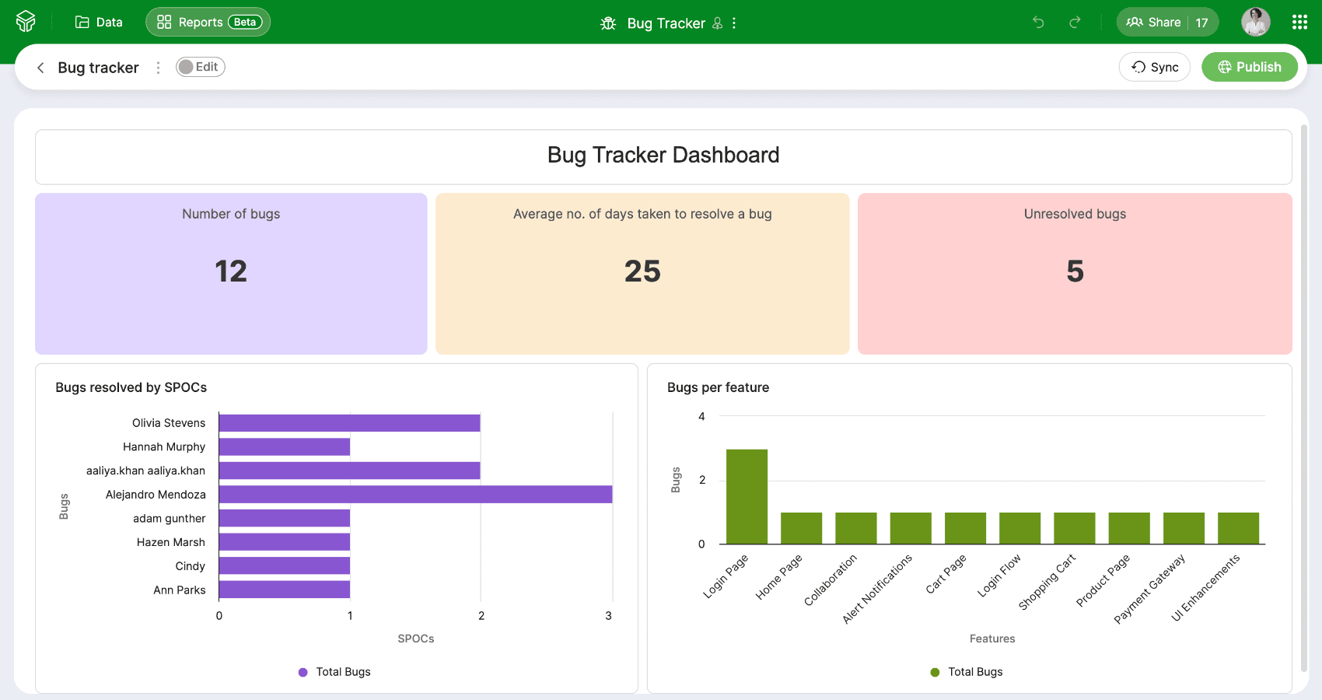Click the aaliya.khan bar

pos(350,471)
